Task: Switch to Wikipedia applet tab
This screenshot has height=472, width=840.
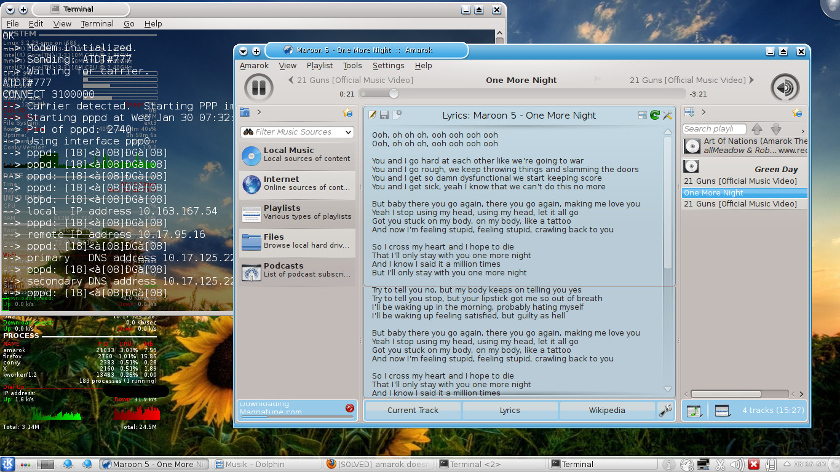Action: [x=607, y=410]
